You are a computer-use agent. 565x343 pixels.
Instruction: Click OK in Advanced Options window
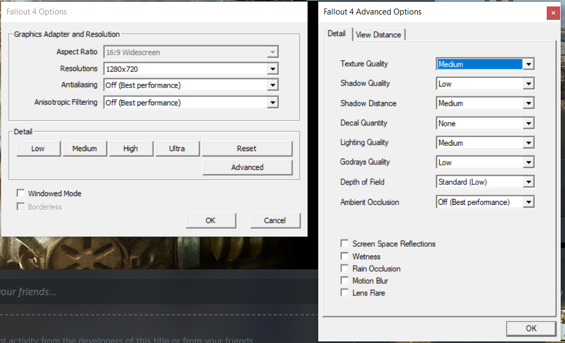pyautogui.click(x=531, y=328)
